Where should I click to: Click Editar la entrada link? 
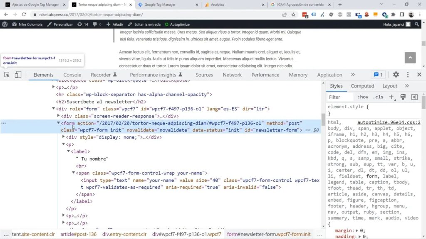144,24
